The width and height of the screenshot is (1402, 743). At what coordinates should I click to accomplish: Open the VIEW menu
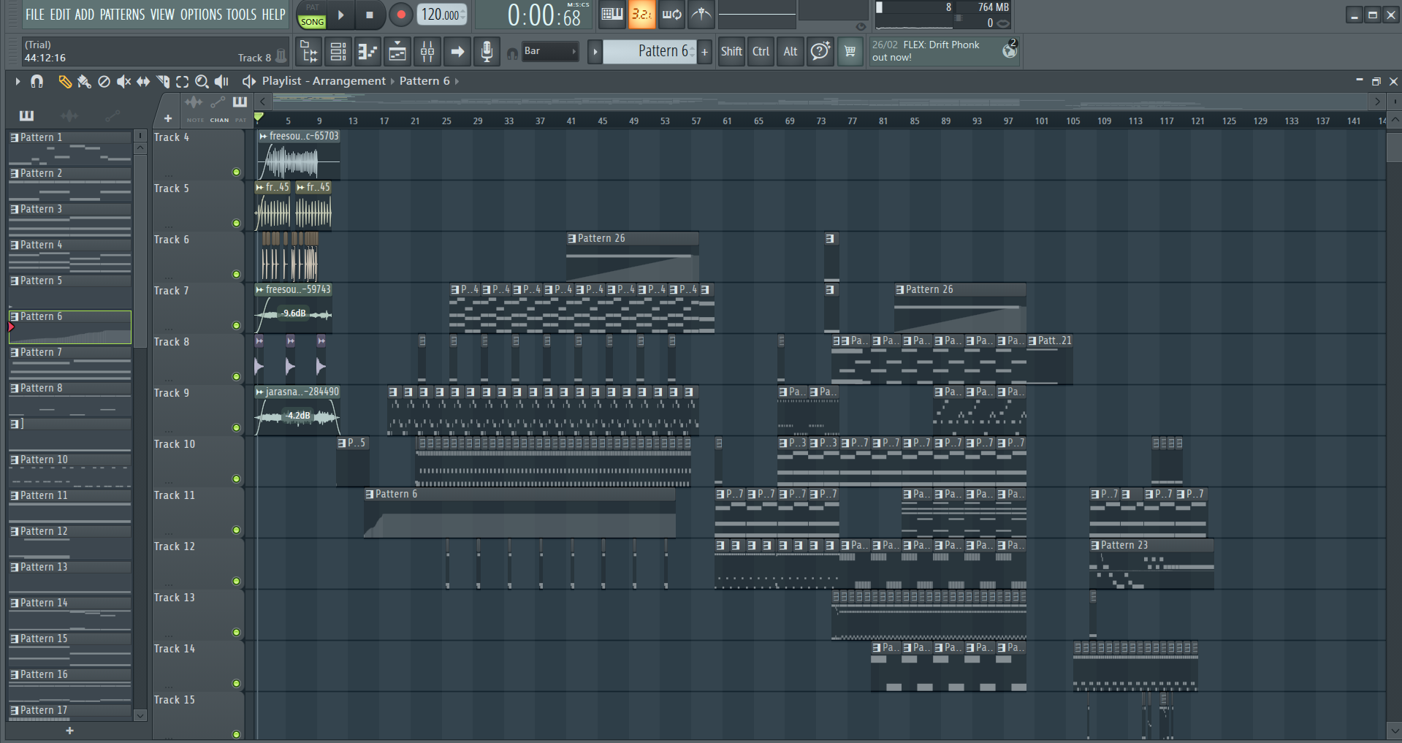[162, 15]
